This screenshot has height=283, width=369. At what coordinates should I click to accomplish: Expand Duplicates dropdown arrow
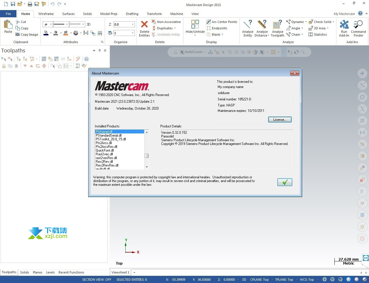pyautogui.click(x=175, y=28)
